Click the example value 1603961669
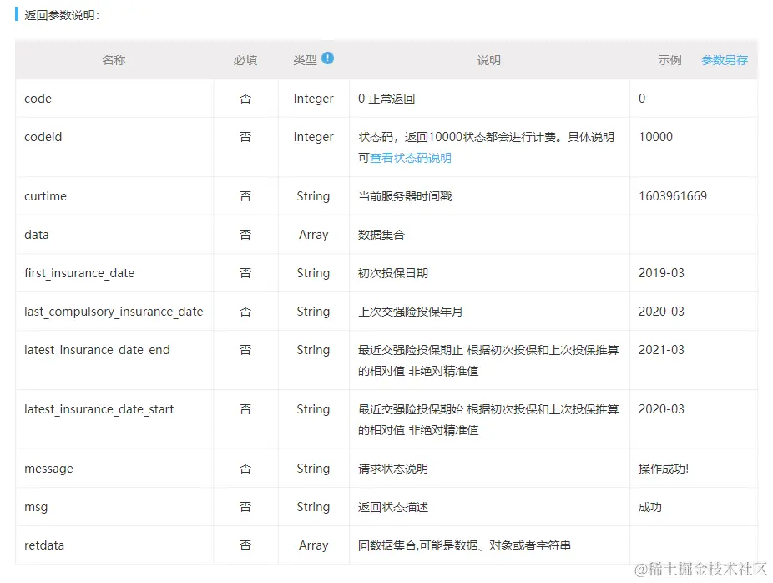The image size is (773, 583). (673, 196)
